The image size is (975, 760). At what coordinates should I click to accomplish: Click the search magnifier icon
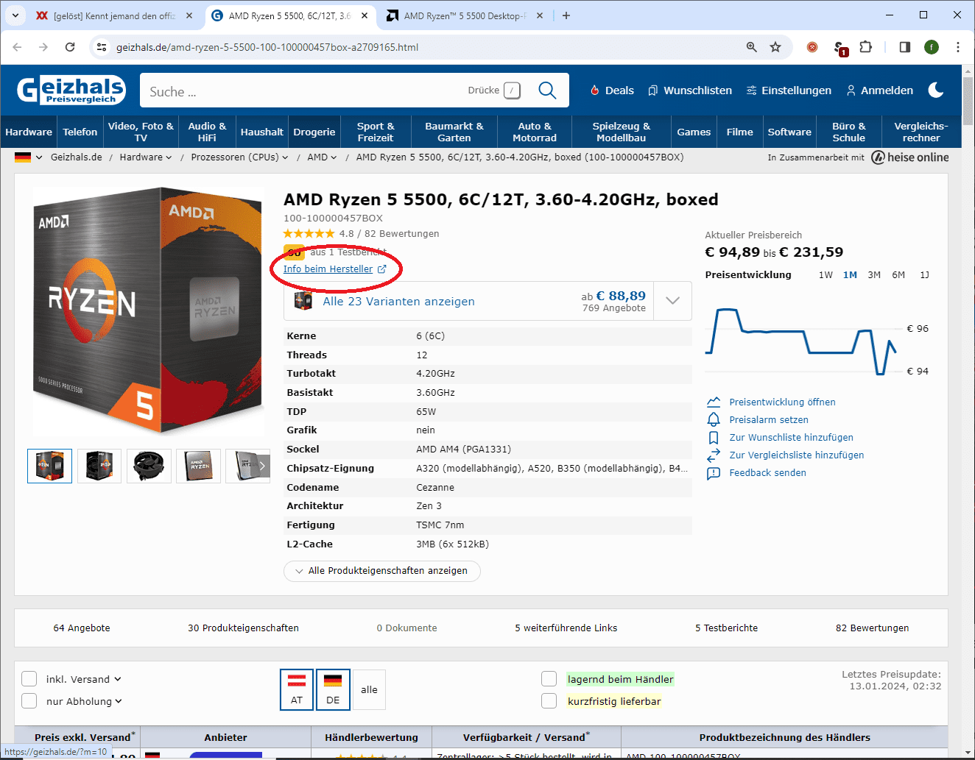point(547,90)
